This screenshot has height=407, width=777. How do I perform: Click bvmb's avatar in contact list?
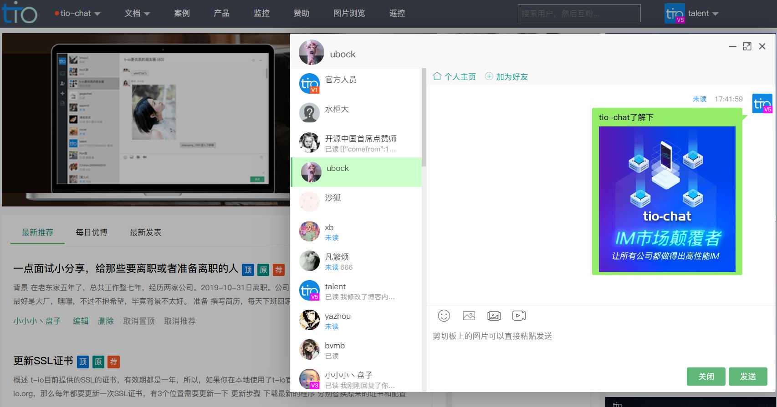point(309,349)
